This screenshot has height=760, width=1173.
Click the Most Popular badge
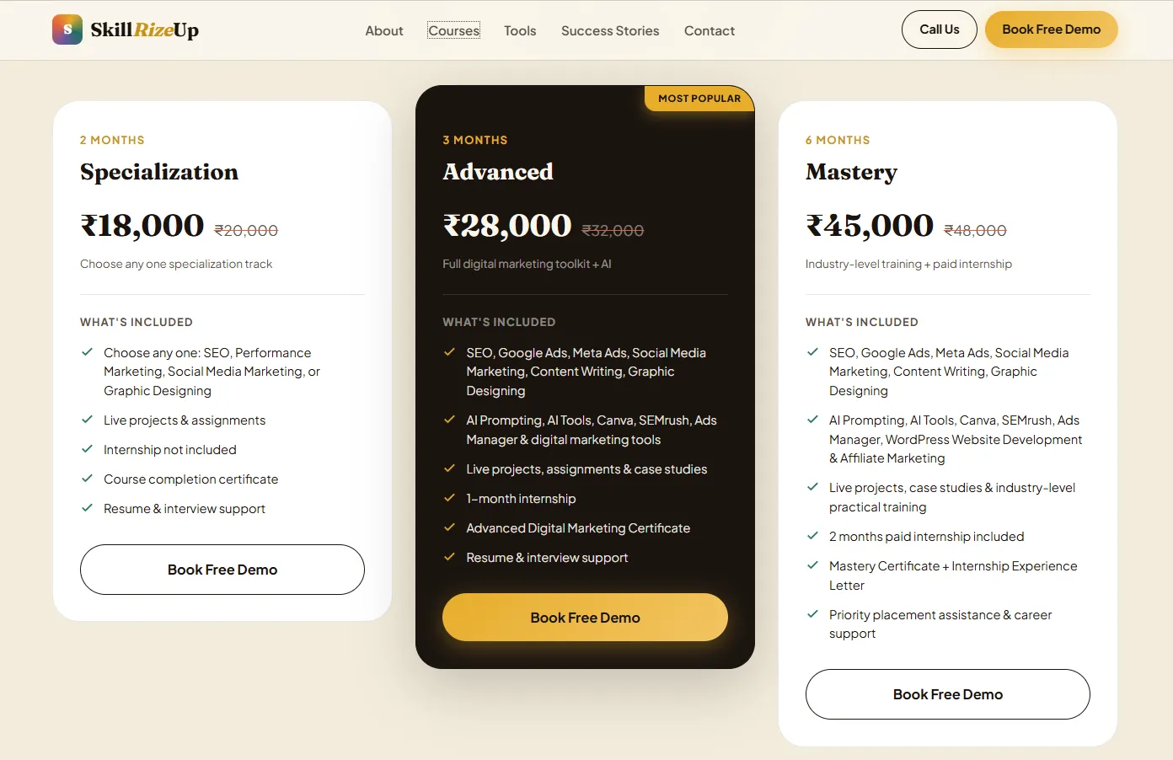coord(699,99)
